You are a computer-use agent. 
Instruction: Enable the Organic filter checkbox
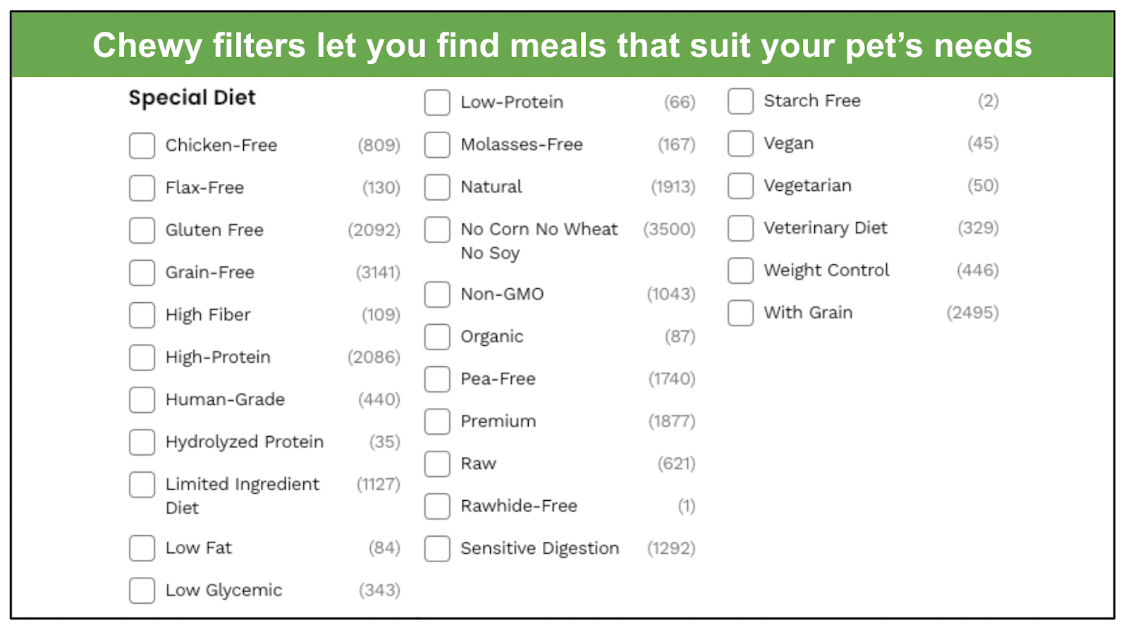click(x=437, y=337)
